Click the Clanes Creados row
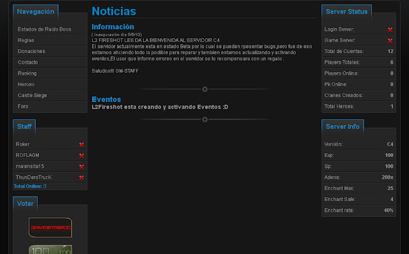The width and height of the screenshot is (409, 254). tap(359, 95)
